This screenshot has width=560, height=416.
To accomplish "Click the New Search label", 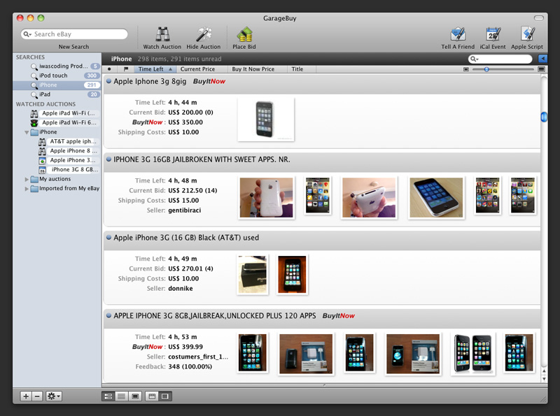I will pos(74,47).
